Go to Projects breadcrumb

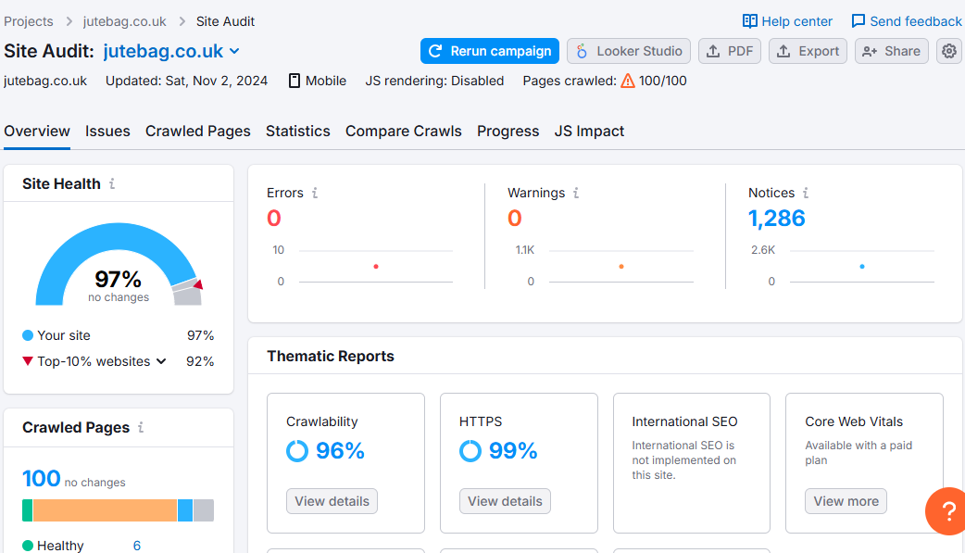tap(29, 21)
